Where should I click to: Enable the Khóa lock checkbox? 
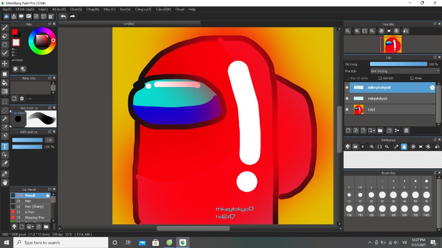pos(412,78)
